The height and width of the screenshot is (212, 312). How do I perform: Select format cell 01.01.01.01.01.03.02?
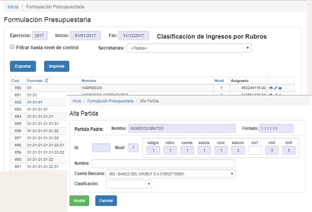46,153
